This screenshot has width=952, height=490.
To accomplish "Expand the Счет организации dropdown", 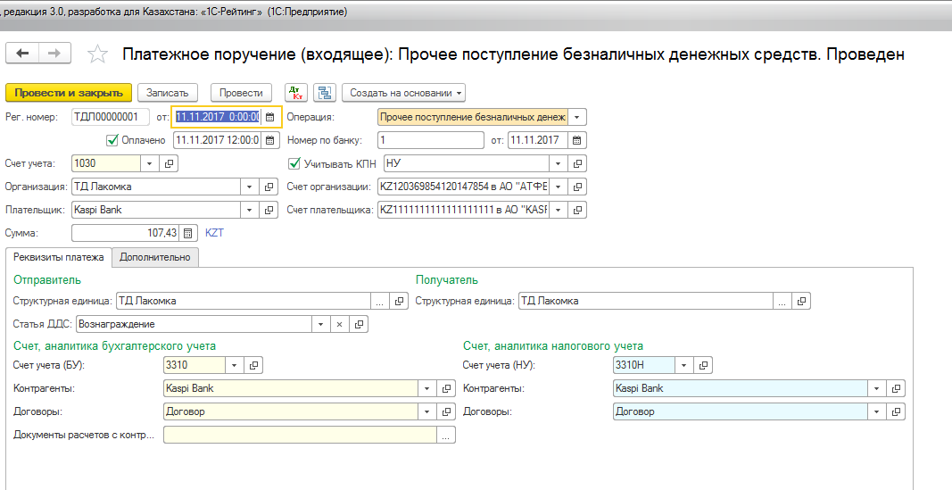I will pos(558,187).
